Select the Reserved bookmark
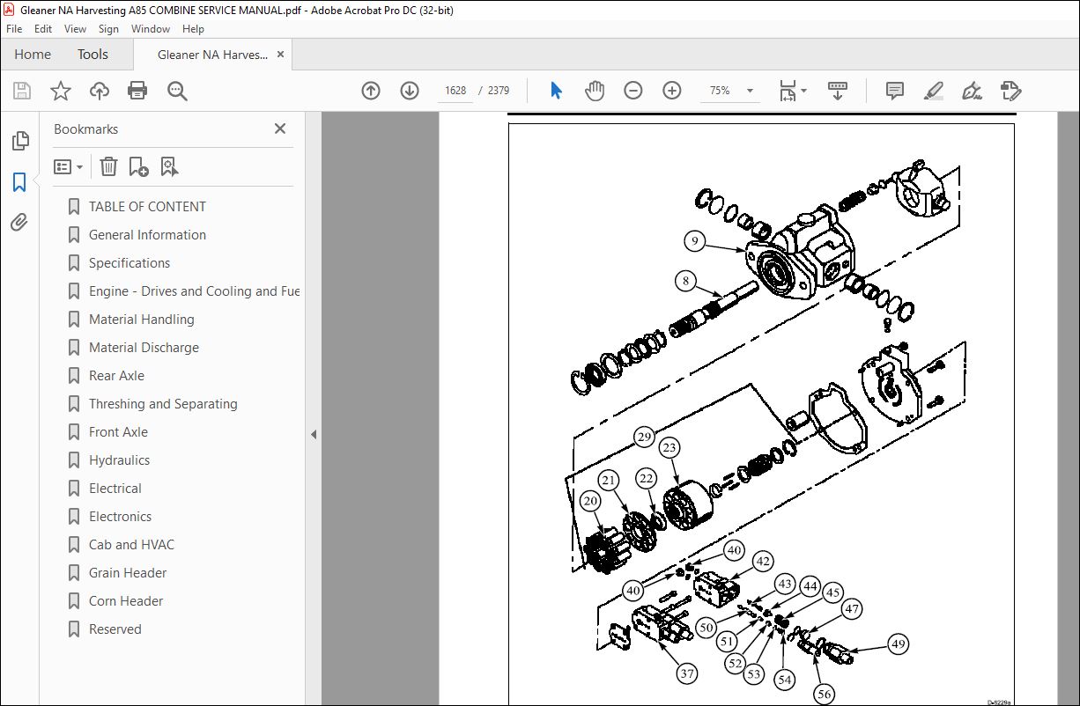 (115, 629)
